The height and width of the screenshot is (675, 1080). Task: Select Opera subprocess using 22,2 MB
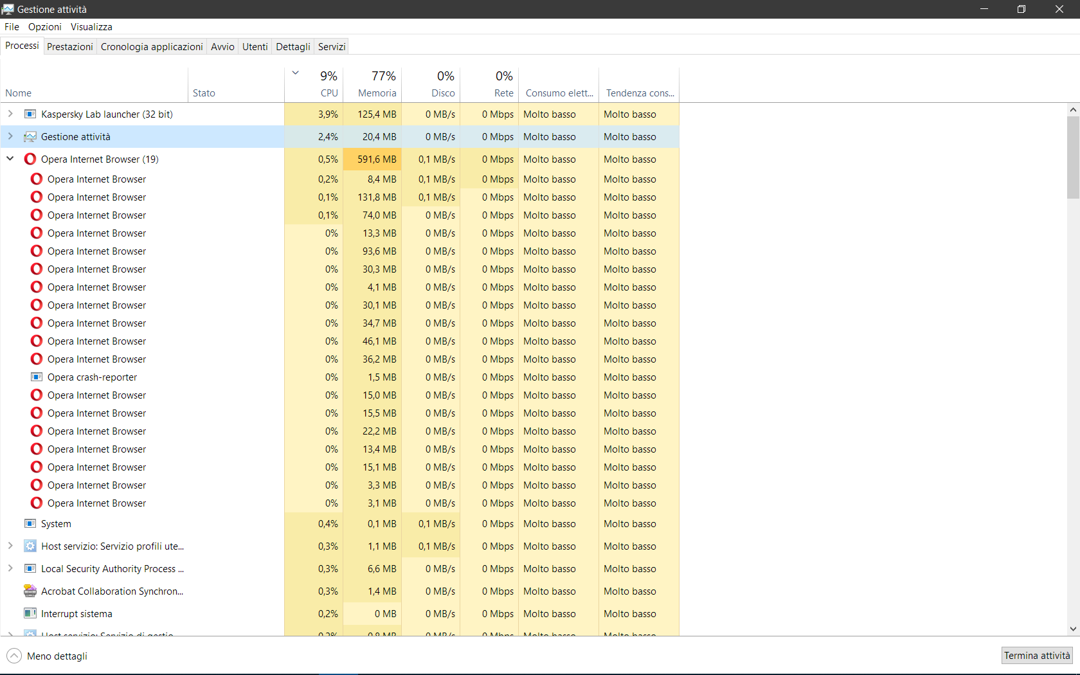point(339,431)
